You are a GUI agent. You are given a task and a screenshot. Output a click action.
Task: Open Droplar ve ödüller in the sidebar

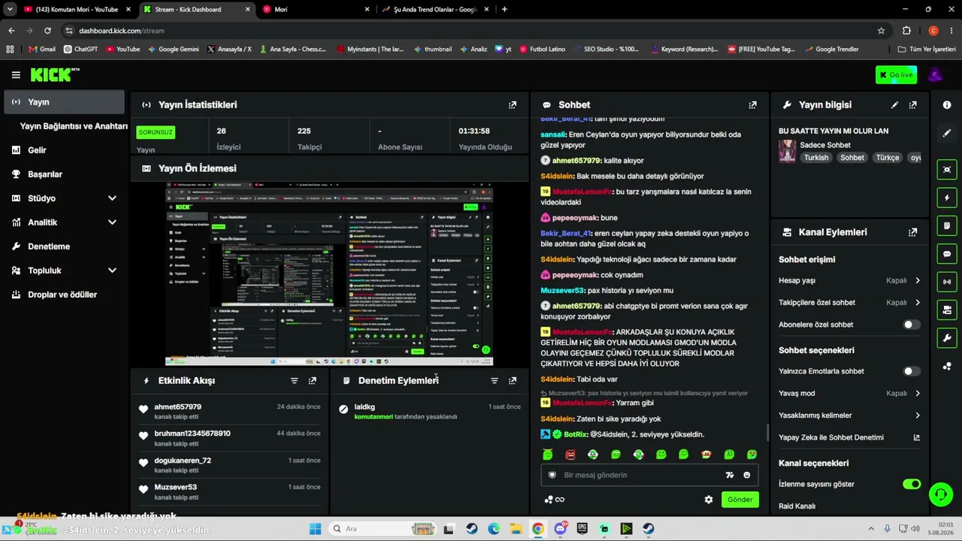coord(64,295)
